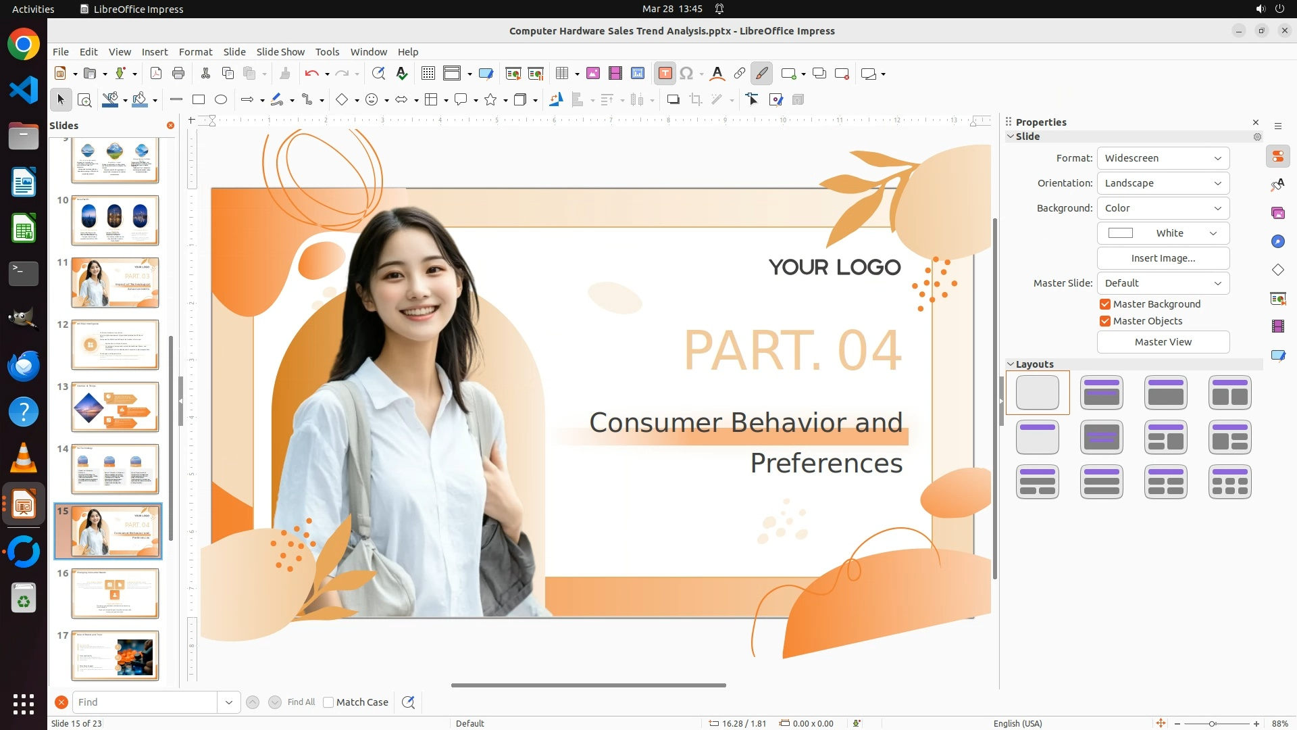1297x730 pixels.
Task: Click the Crop Image tool icon
Action: pos(695,100)
